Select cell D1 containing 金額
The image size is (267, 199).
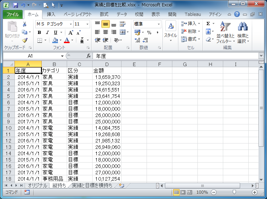tap(107, 70)
